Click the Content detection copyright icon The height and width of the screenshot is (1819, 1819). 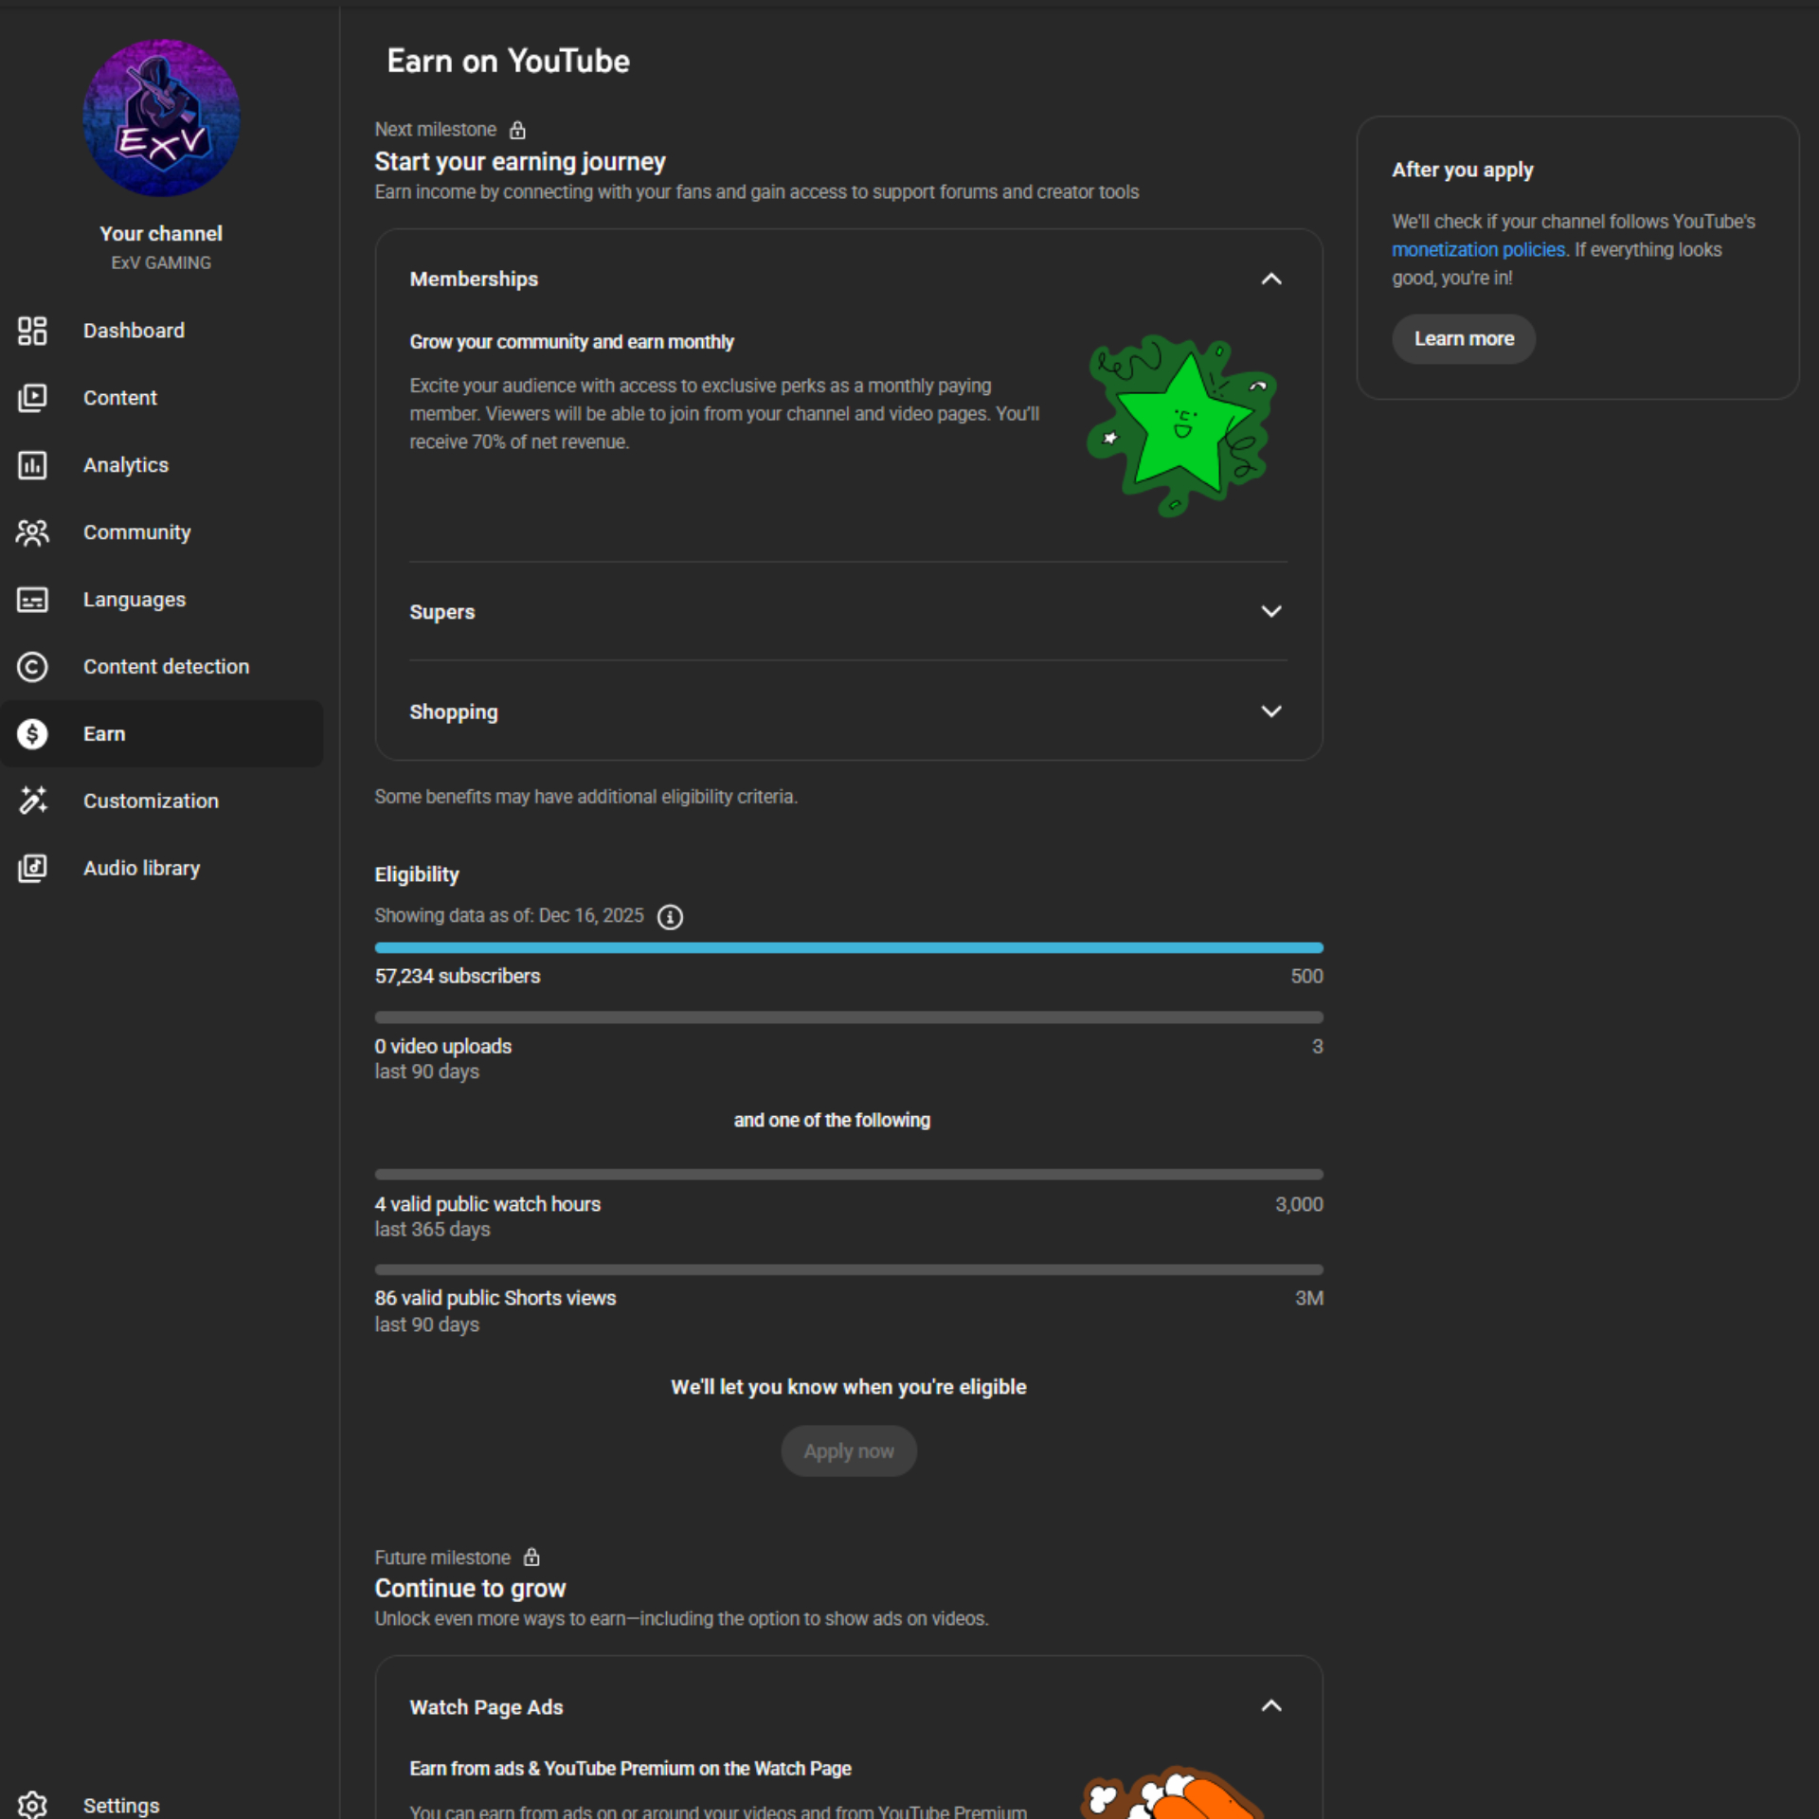(32, 667)
